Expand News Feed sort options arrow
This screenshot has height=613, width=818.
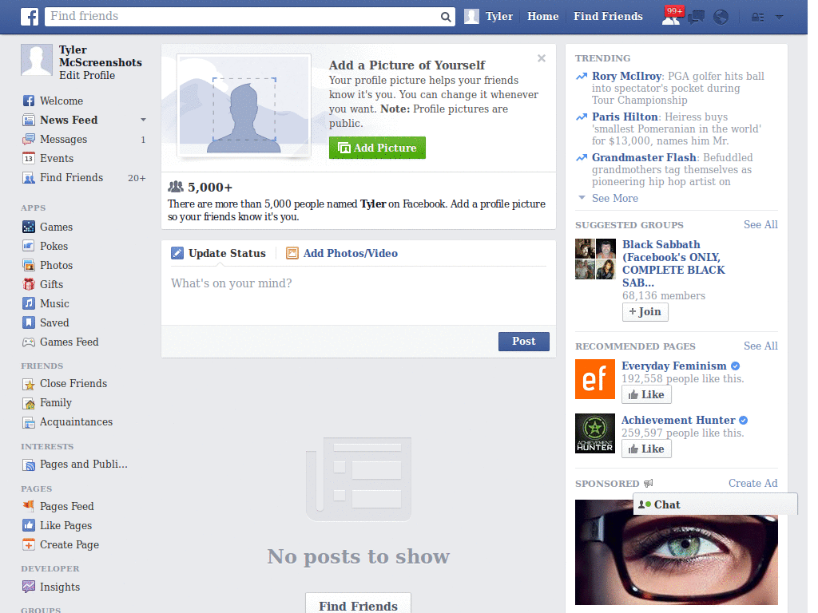coord(143,120)
